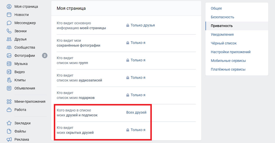Screen dimensions: 275x143
Task: Open the Новости link in the sidebar
Action: coord(21,15)
